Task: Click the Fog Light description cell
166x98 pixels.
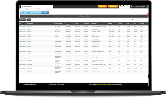Action: [99, 64]
